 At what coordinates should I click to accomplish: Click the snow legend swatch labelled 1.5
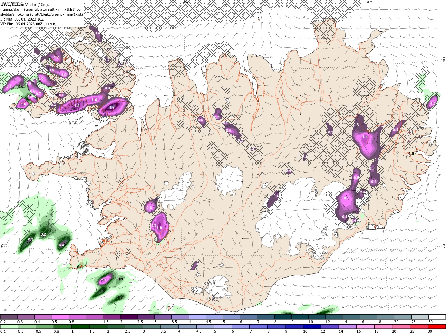pos(111,317)
